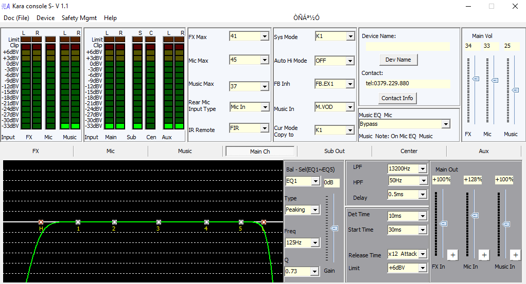
Task: Open the Freq 125Hz dropdown
Action: pyautogui.click(x=315, y=242)
